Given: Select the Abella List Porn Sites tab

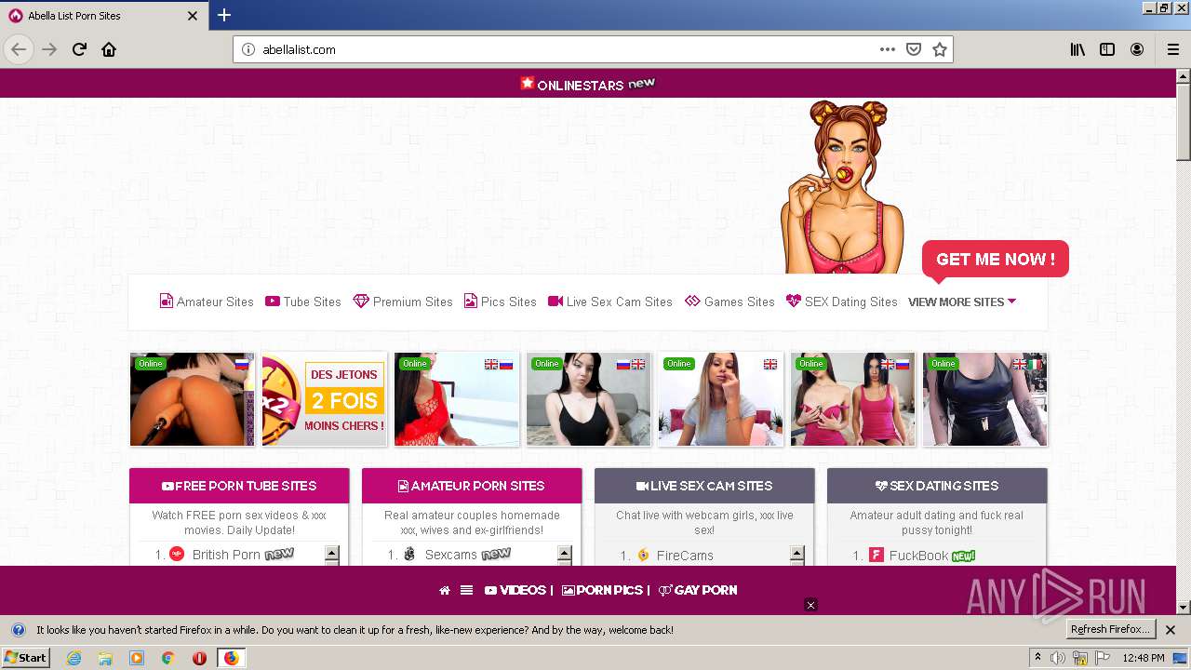Looking at the screenshot, I should [x=104, y=16].
